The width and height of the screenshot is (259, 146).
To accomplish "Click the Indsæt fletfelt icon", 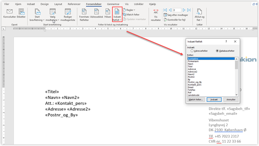I will coord(117,12).
